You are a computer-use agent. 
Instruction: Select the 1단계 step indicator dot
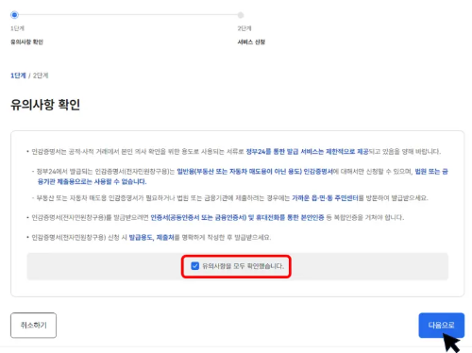tap(14, 15)
